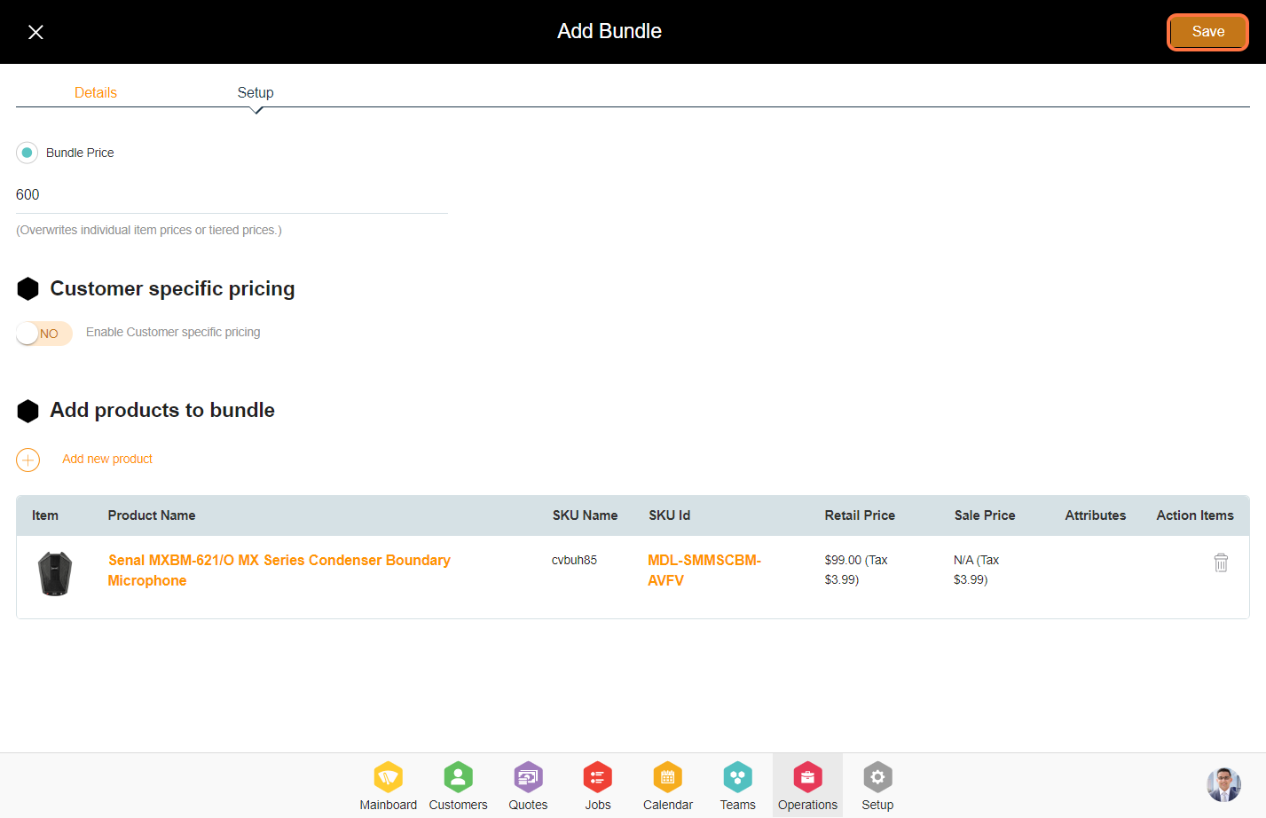Click the Add new product link

click(107, 459)
